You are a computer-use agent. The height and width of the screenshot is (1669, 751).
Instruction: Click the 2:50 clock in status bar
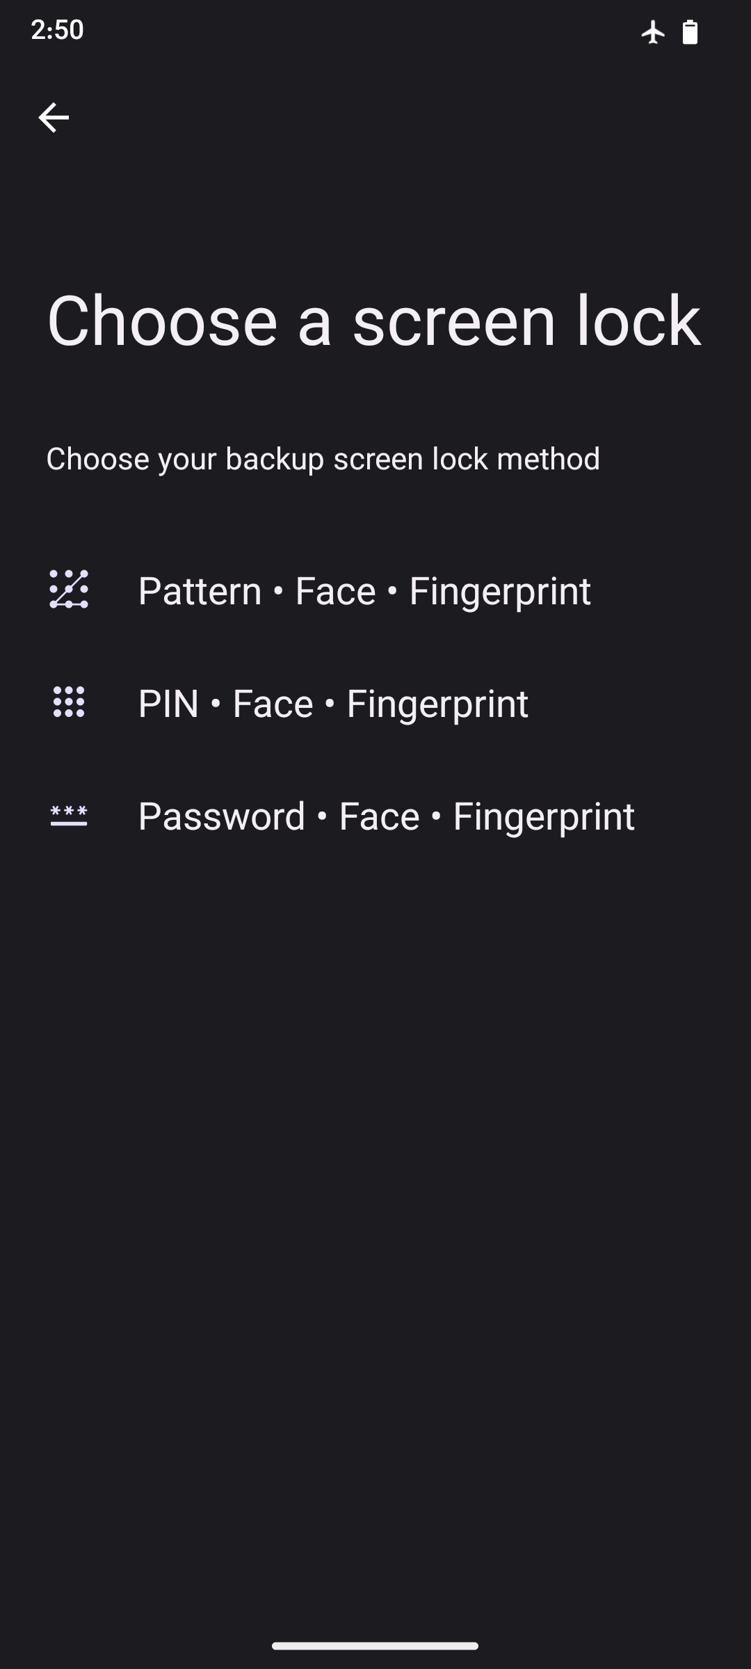pyautogui.click(x=57, y=30)
